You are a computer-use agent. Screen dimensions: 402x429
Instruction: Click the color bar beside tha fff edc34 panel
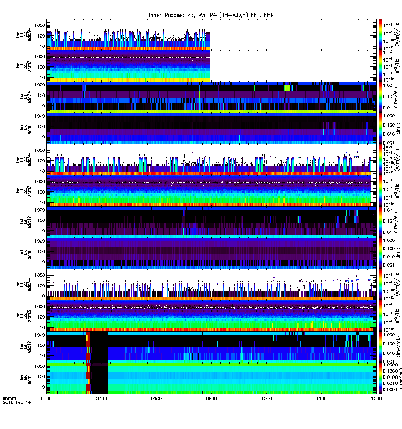pyautogui.click(x=381, y=35)
